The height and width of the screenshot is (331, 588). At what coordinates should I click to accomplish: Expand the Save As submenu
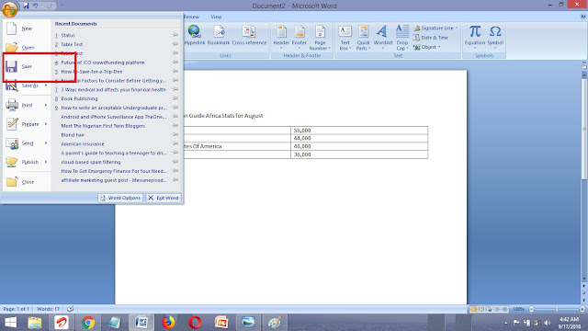pos(46,86)
